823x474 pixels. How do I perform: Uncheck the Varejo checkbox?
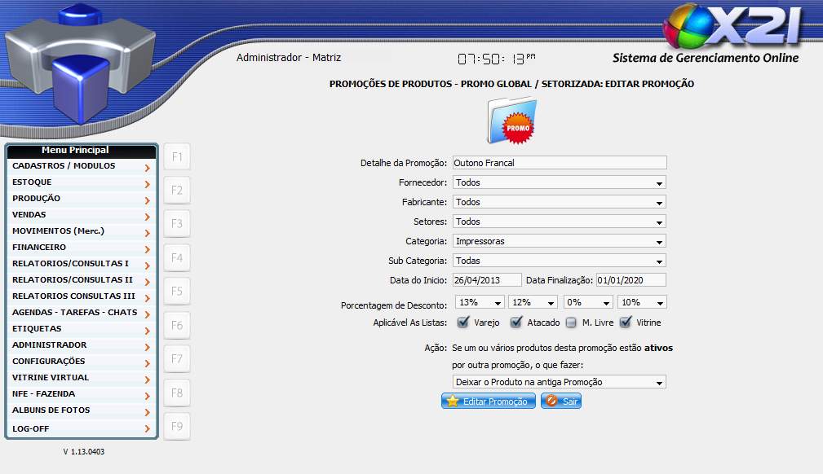[x=462, y=323]
